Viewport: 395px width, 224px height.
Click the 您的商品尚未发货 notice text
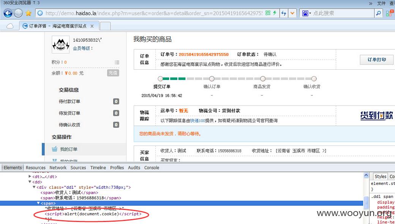click(x=171, y=134)
